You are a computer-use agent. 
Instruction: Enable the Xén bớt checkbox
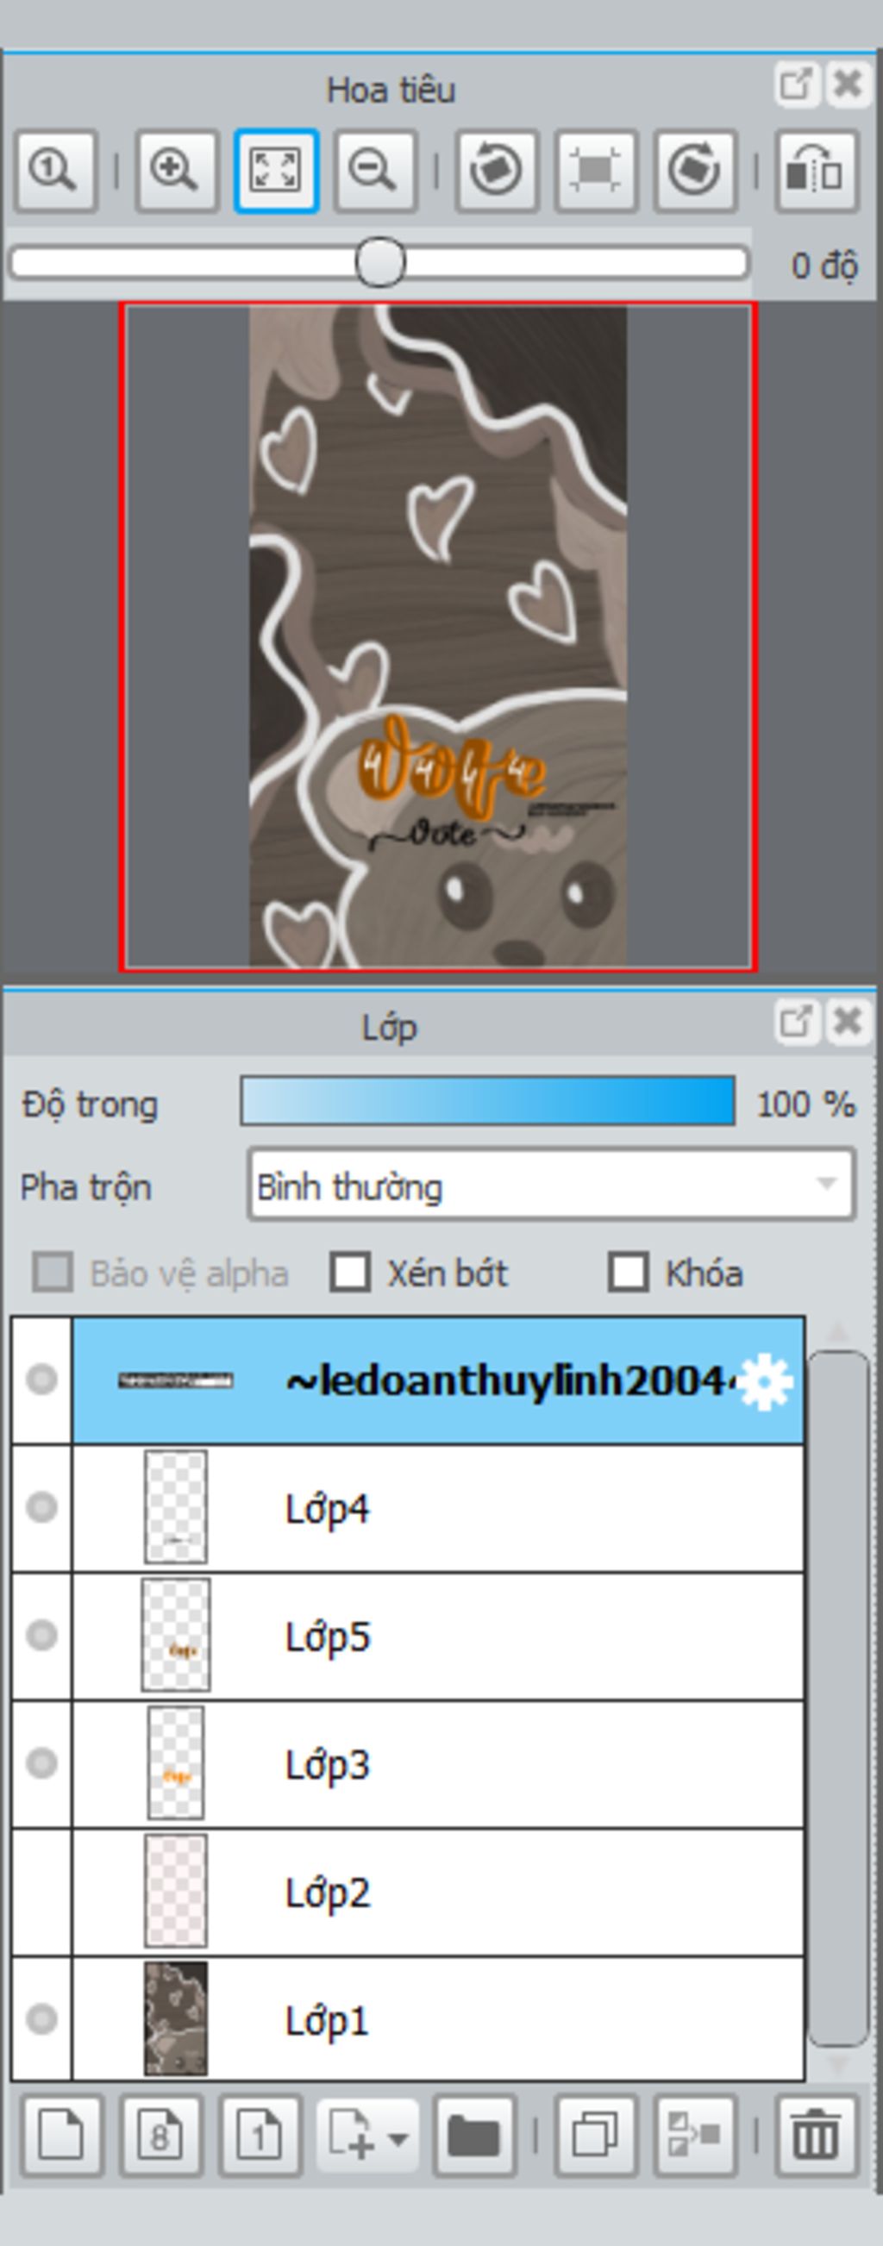(350, 1272)
